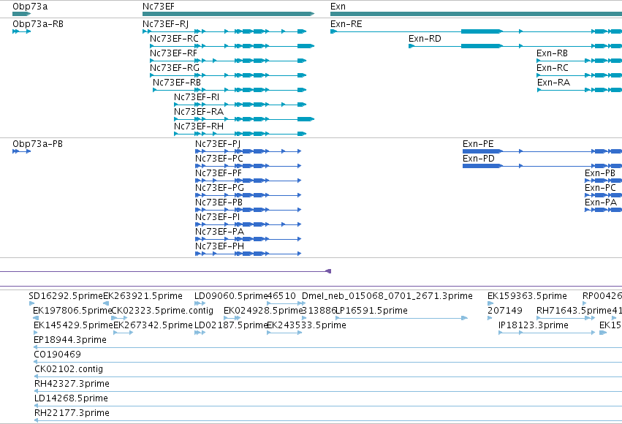Screen dimensions: 622x424
Task: Click the EK243533.5prime EST label
Action: coord(307,325)
